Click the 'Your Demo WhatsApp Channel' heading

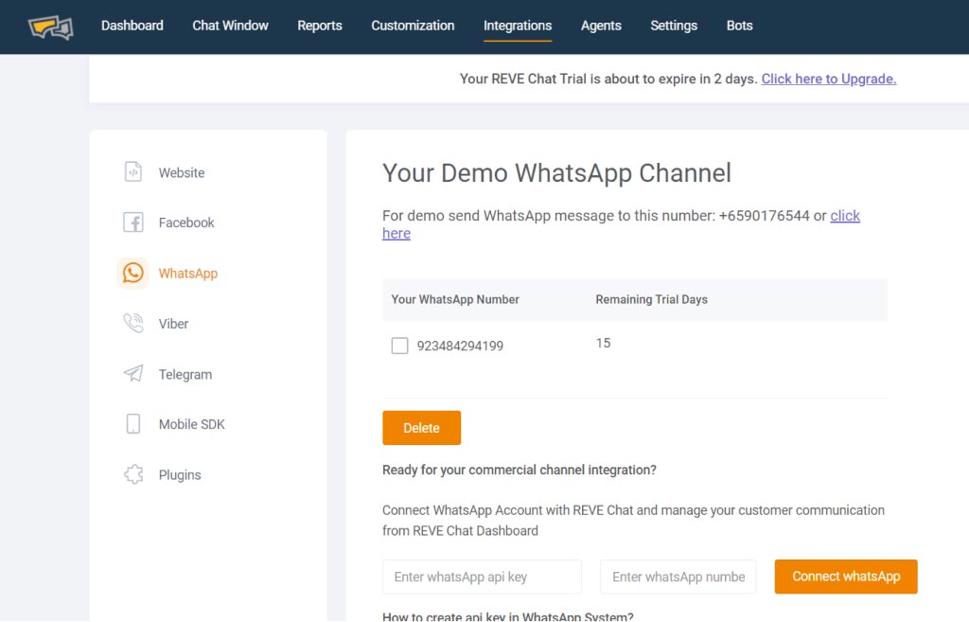coord(556,173)
